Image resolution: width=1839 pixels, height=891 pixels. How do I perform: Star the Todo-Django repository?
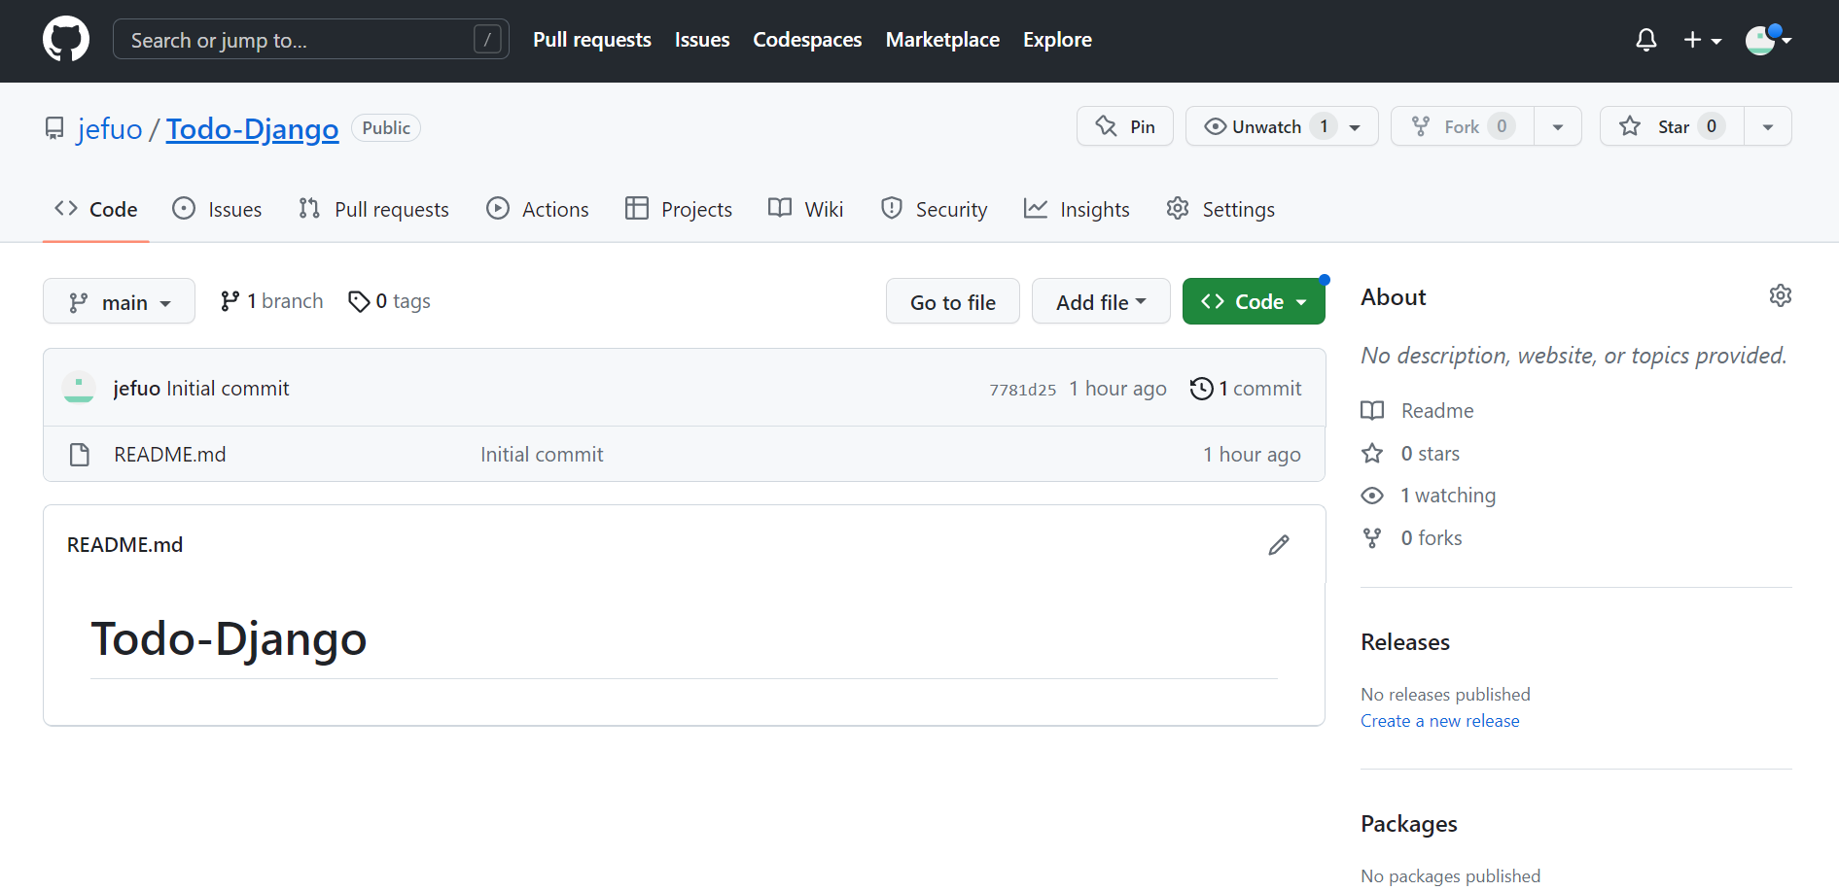pos(1672,126)
